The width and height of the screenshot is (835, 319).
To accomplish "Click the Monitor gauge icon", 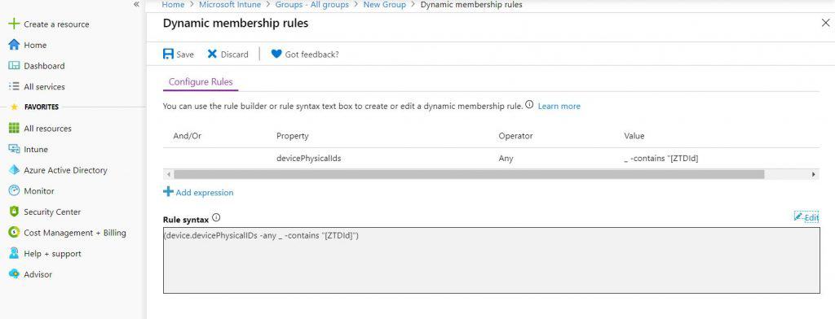I will [14, 191].
